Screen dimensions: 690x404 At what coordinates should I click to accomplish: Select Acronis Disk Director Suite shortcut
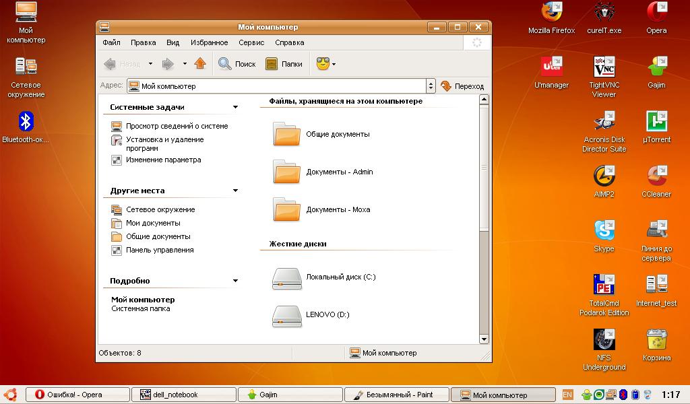click(x=604, y=132)
